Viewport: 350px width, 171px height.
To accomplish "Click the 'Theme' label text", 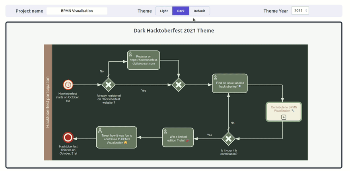I will (x=145, y=11).
